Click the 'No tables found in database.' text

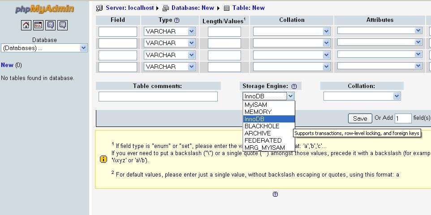[38, 78]
